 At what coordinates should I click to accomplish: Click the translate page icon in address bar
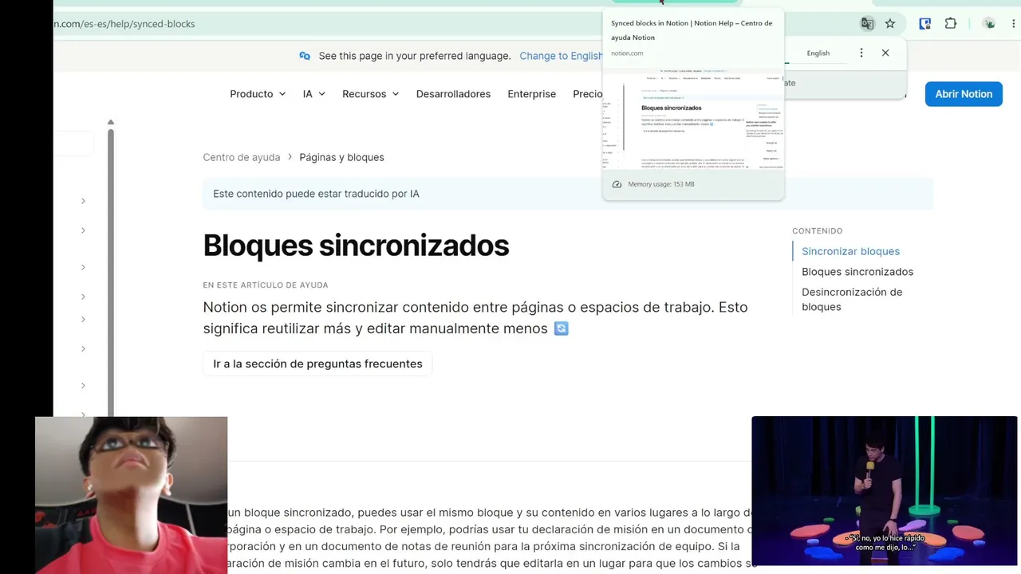[867, 24]
